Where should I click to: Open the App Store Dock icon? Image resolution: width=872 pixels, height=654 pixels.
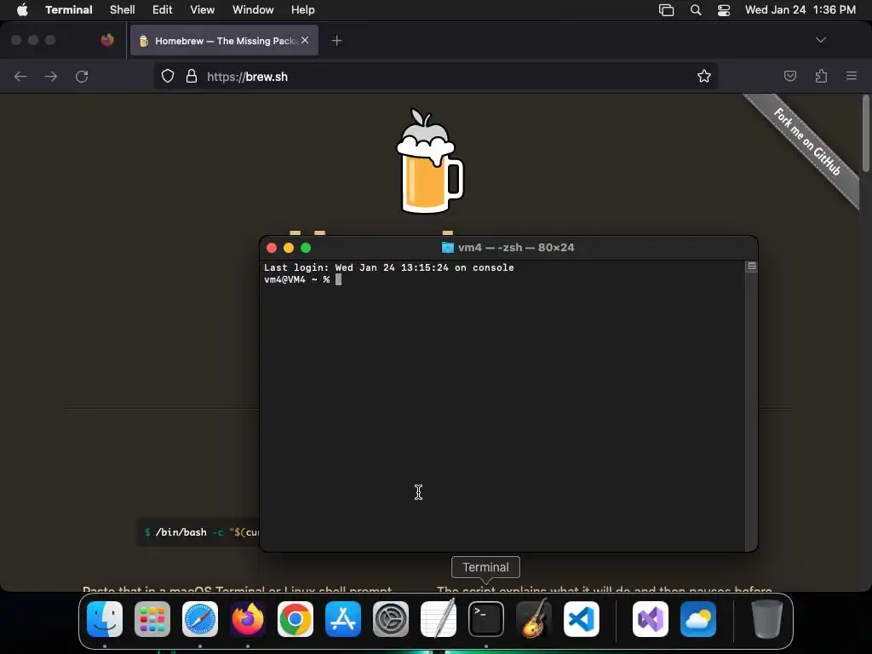pos(343,618)
